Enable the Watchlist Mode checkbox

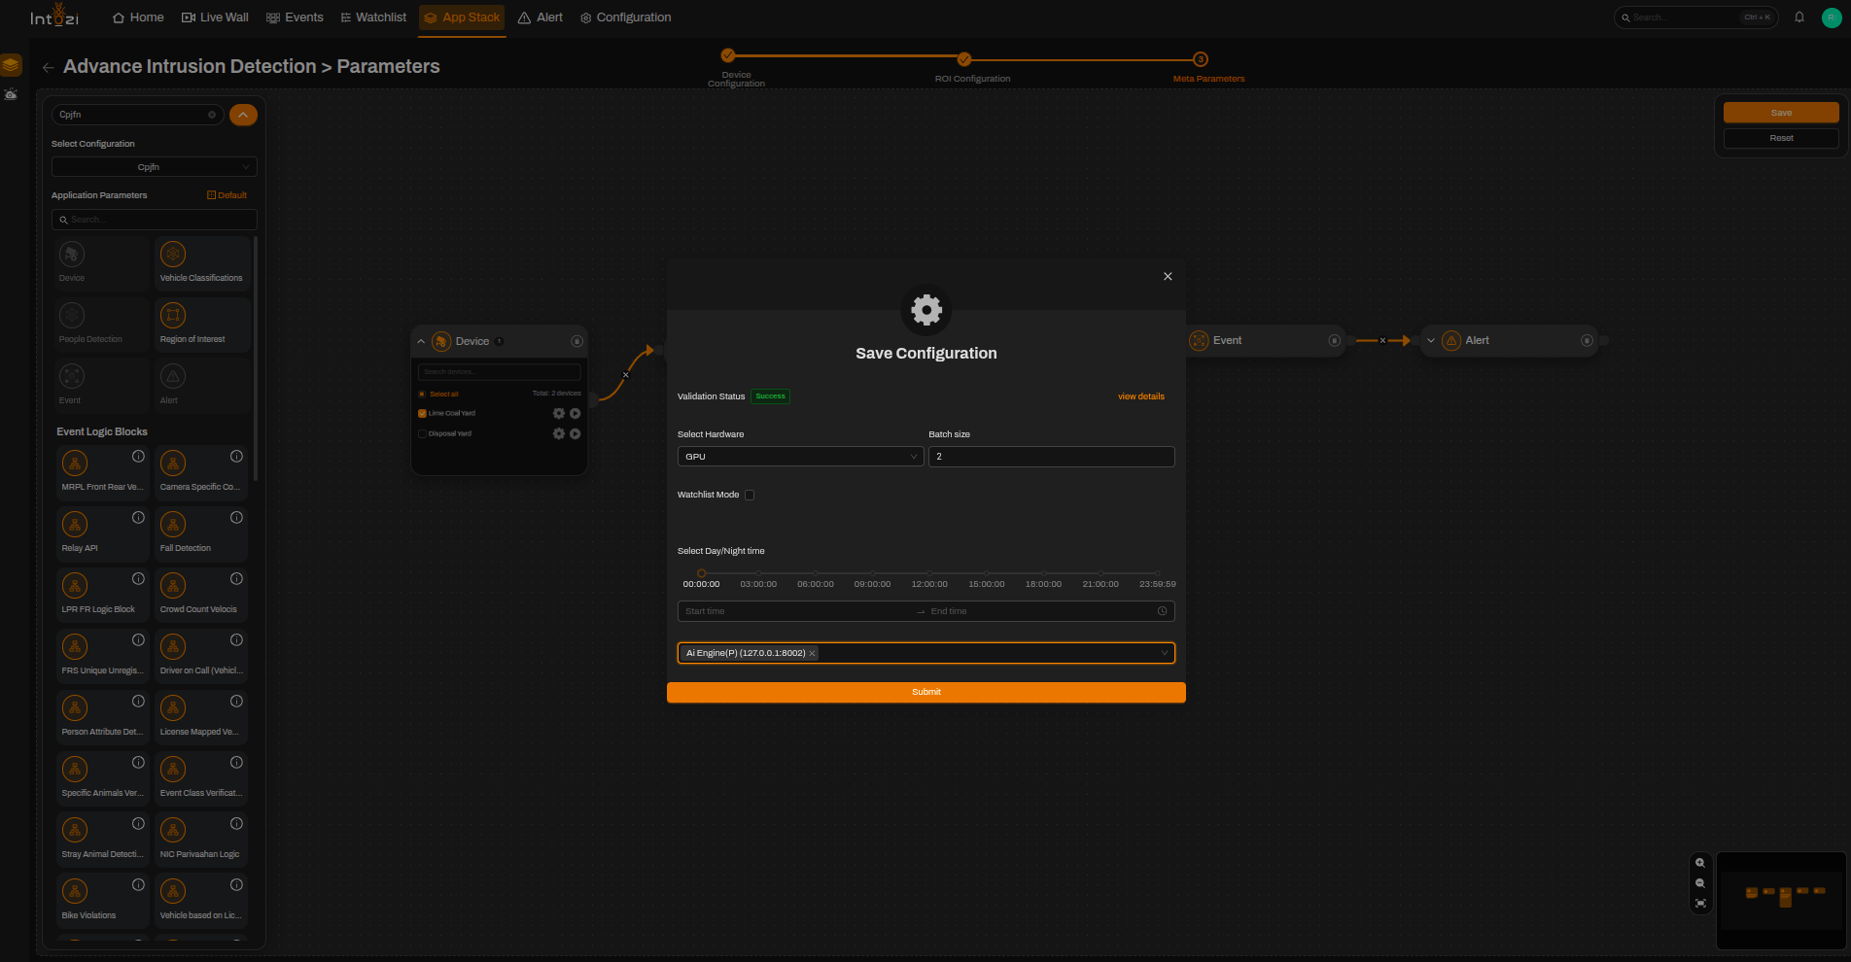pyautogui.click(x=750, y=495)
